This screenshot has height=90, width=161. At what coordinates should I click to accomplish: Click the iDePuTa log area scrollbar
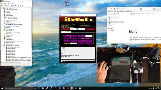coord(94,53)
